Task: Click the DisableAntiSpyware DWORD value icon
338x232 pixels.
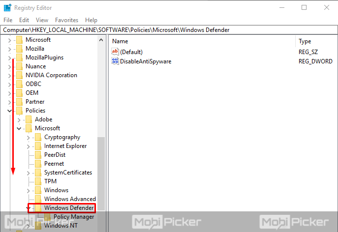Action: pos(115,61)
